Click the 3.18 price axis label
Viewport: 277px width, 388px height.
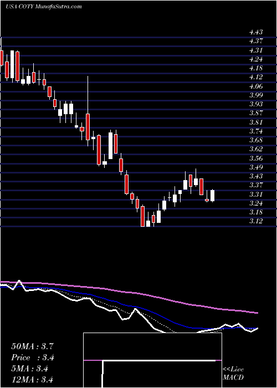(x=256, y=212)
